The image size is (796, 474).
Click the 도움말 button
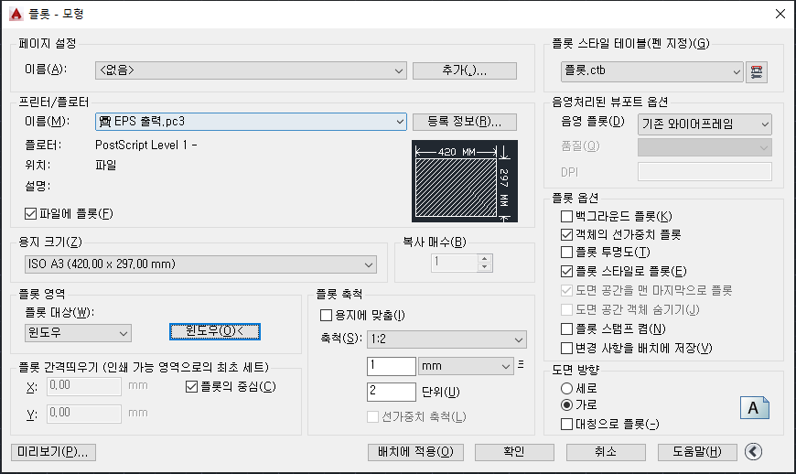697,452
